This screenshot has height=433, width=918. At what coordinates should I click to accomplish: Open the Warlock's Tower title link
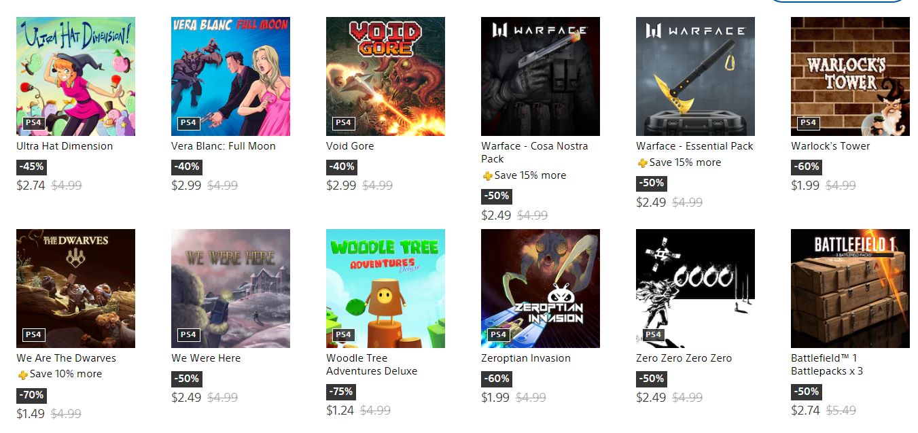[x=830, y=146]
